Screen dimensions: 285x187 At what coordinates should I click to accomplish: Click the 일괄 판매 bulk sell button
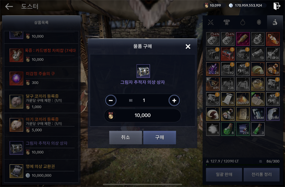(224, 175)
